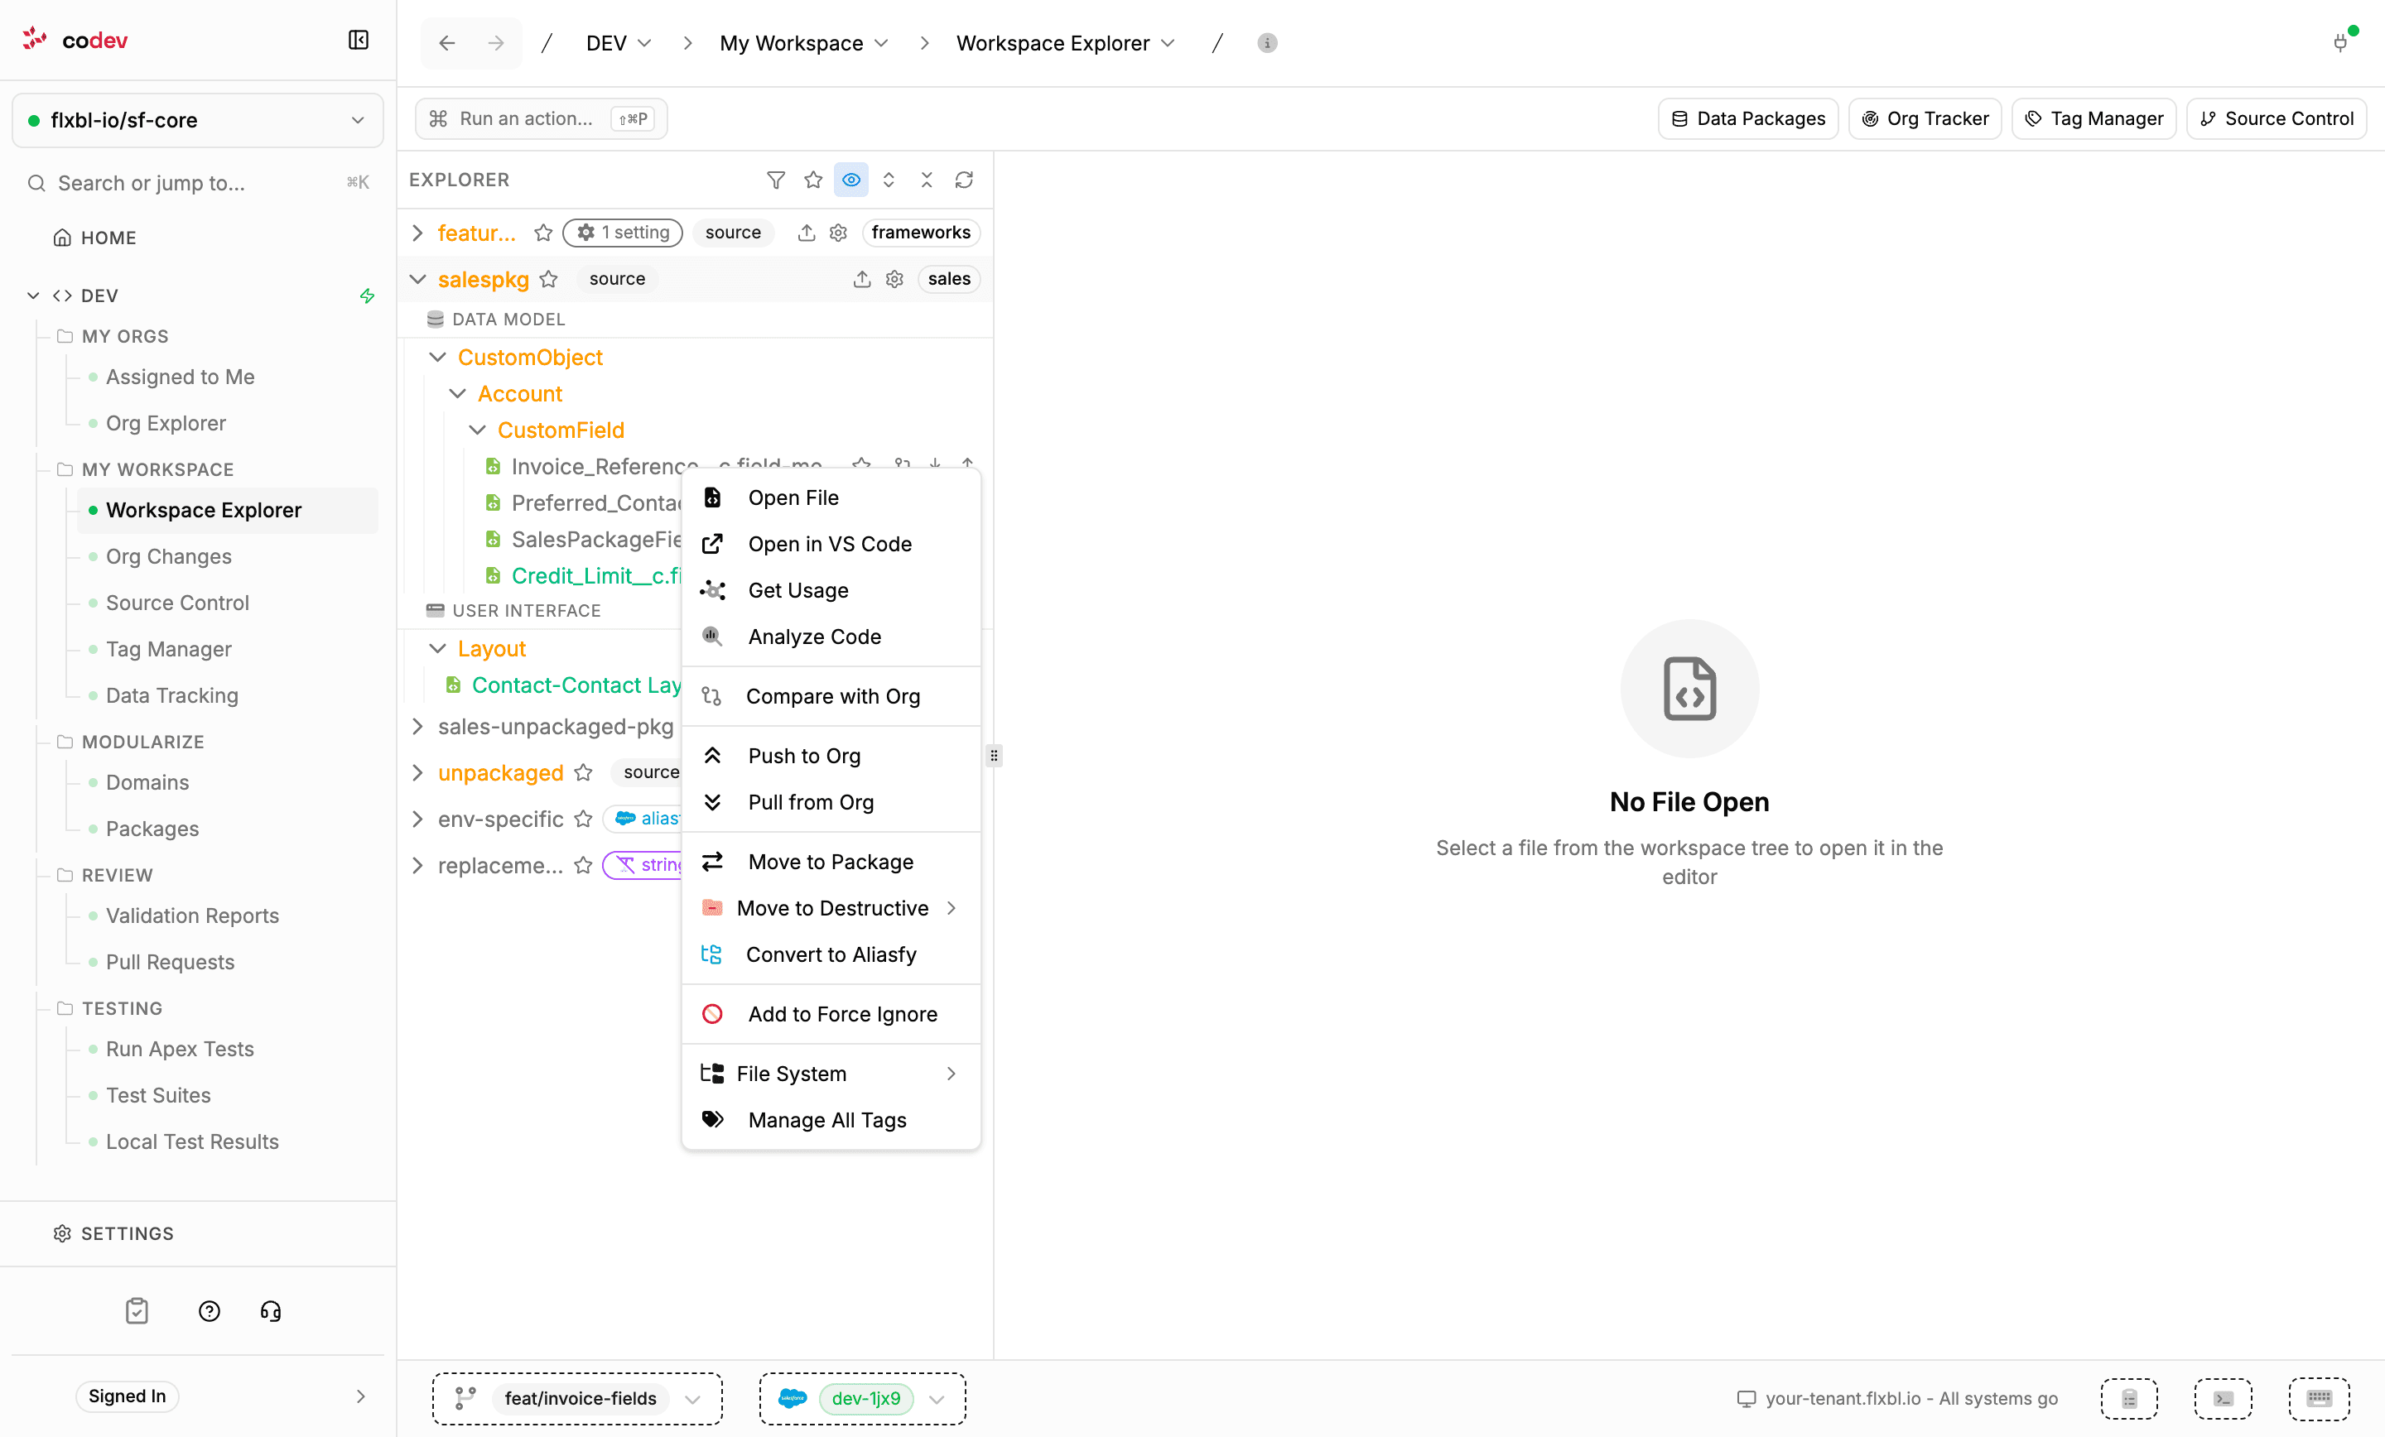Toggle the eye visibility icon in Explorer

point(850,180)
